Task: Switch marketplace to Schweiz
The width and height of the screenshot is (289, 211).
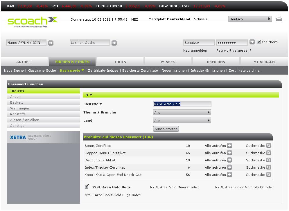Action: coord(200,19)
